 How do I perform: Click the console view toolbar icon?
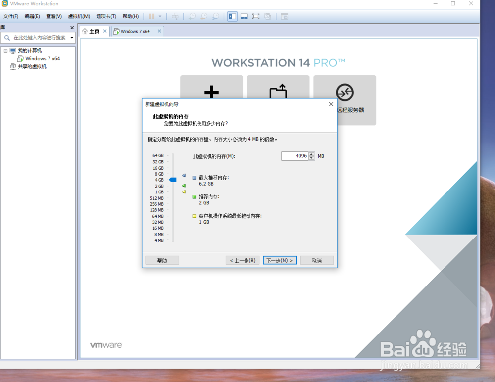(285, 16)
